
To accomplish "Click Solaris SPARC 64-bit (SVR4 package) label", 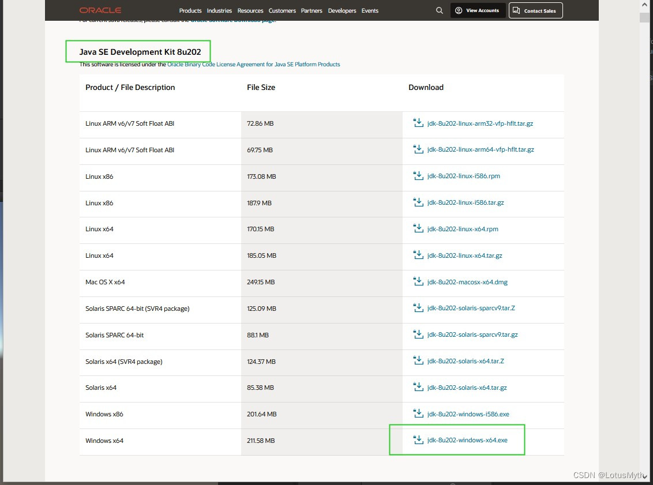I will [x=137, y=309].
